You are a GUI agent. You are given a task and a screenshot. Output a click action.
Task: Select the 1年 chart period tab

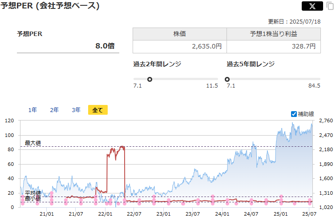tap(32, 110)
